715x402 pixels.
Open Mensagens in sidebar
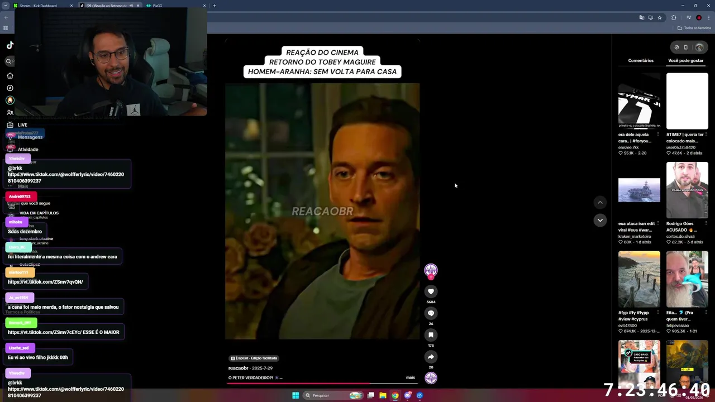point(30,137)
